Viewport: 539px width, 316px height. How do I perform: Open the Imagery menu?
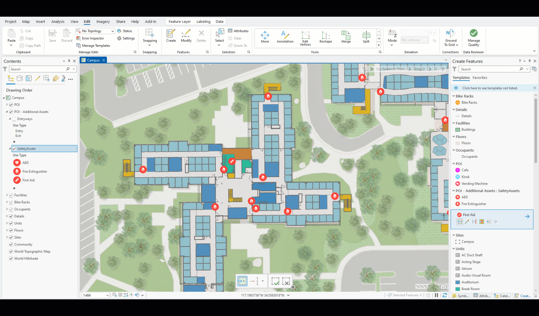(103, 21)
